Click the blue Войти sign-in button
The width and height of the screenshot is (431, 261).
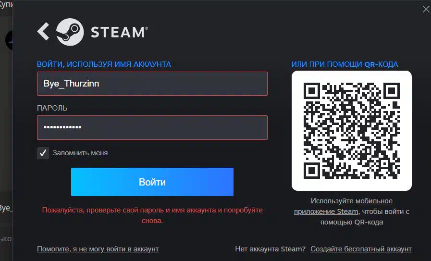152,182
